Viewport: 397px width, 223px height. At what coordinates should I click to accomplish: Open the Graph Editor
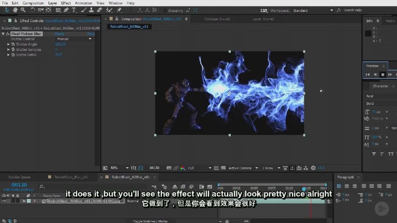pos(209,187)
